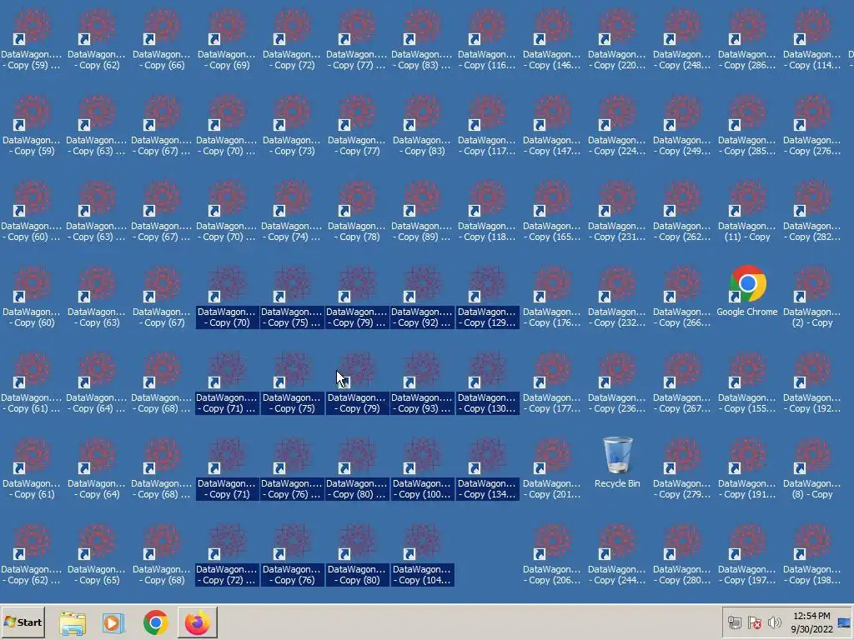Select DataWagon shortcut Copy (201…)
854x640 pixels.
(x=552, y=468)
